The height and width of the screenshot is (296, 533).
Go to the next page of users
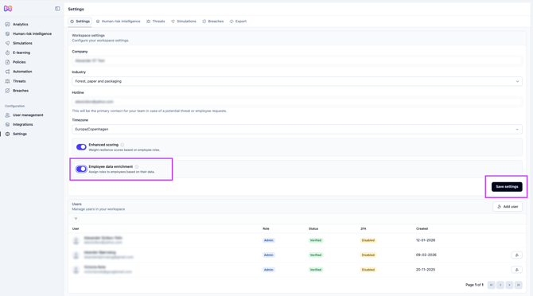click(509, 285)
